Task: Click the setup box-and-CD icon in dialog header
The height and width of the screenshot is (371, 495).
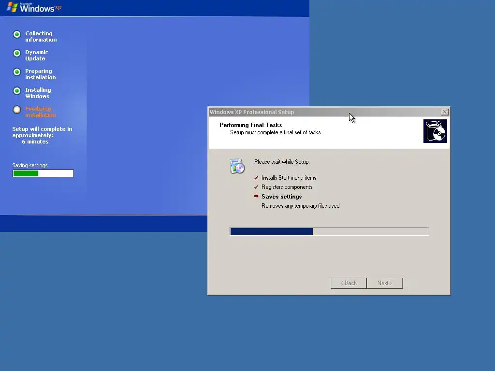Action: [x=435, y=131]
